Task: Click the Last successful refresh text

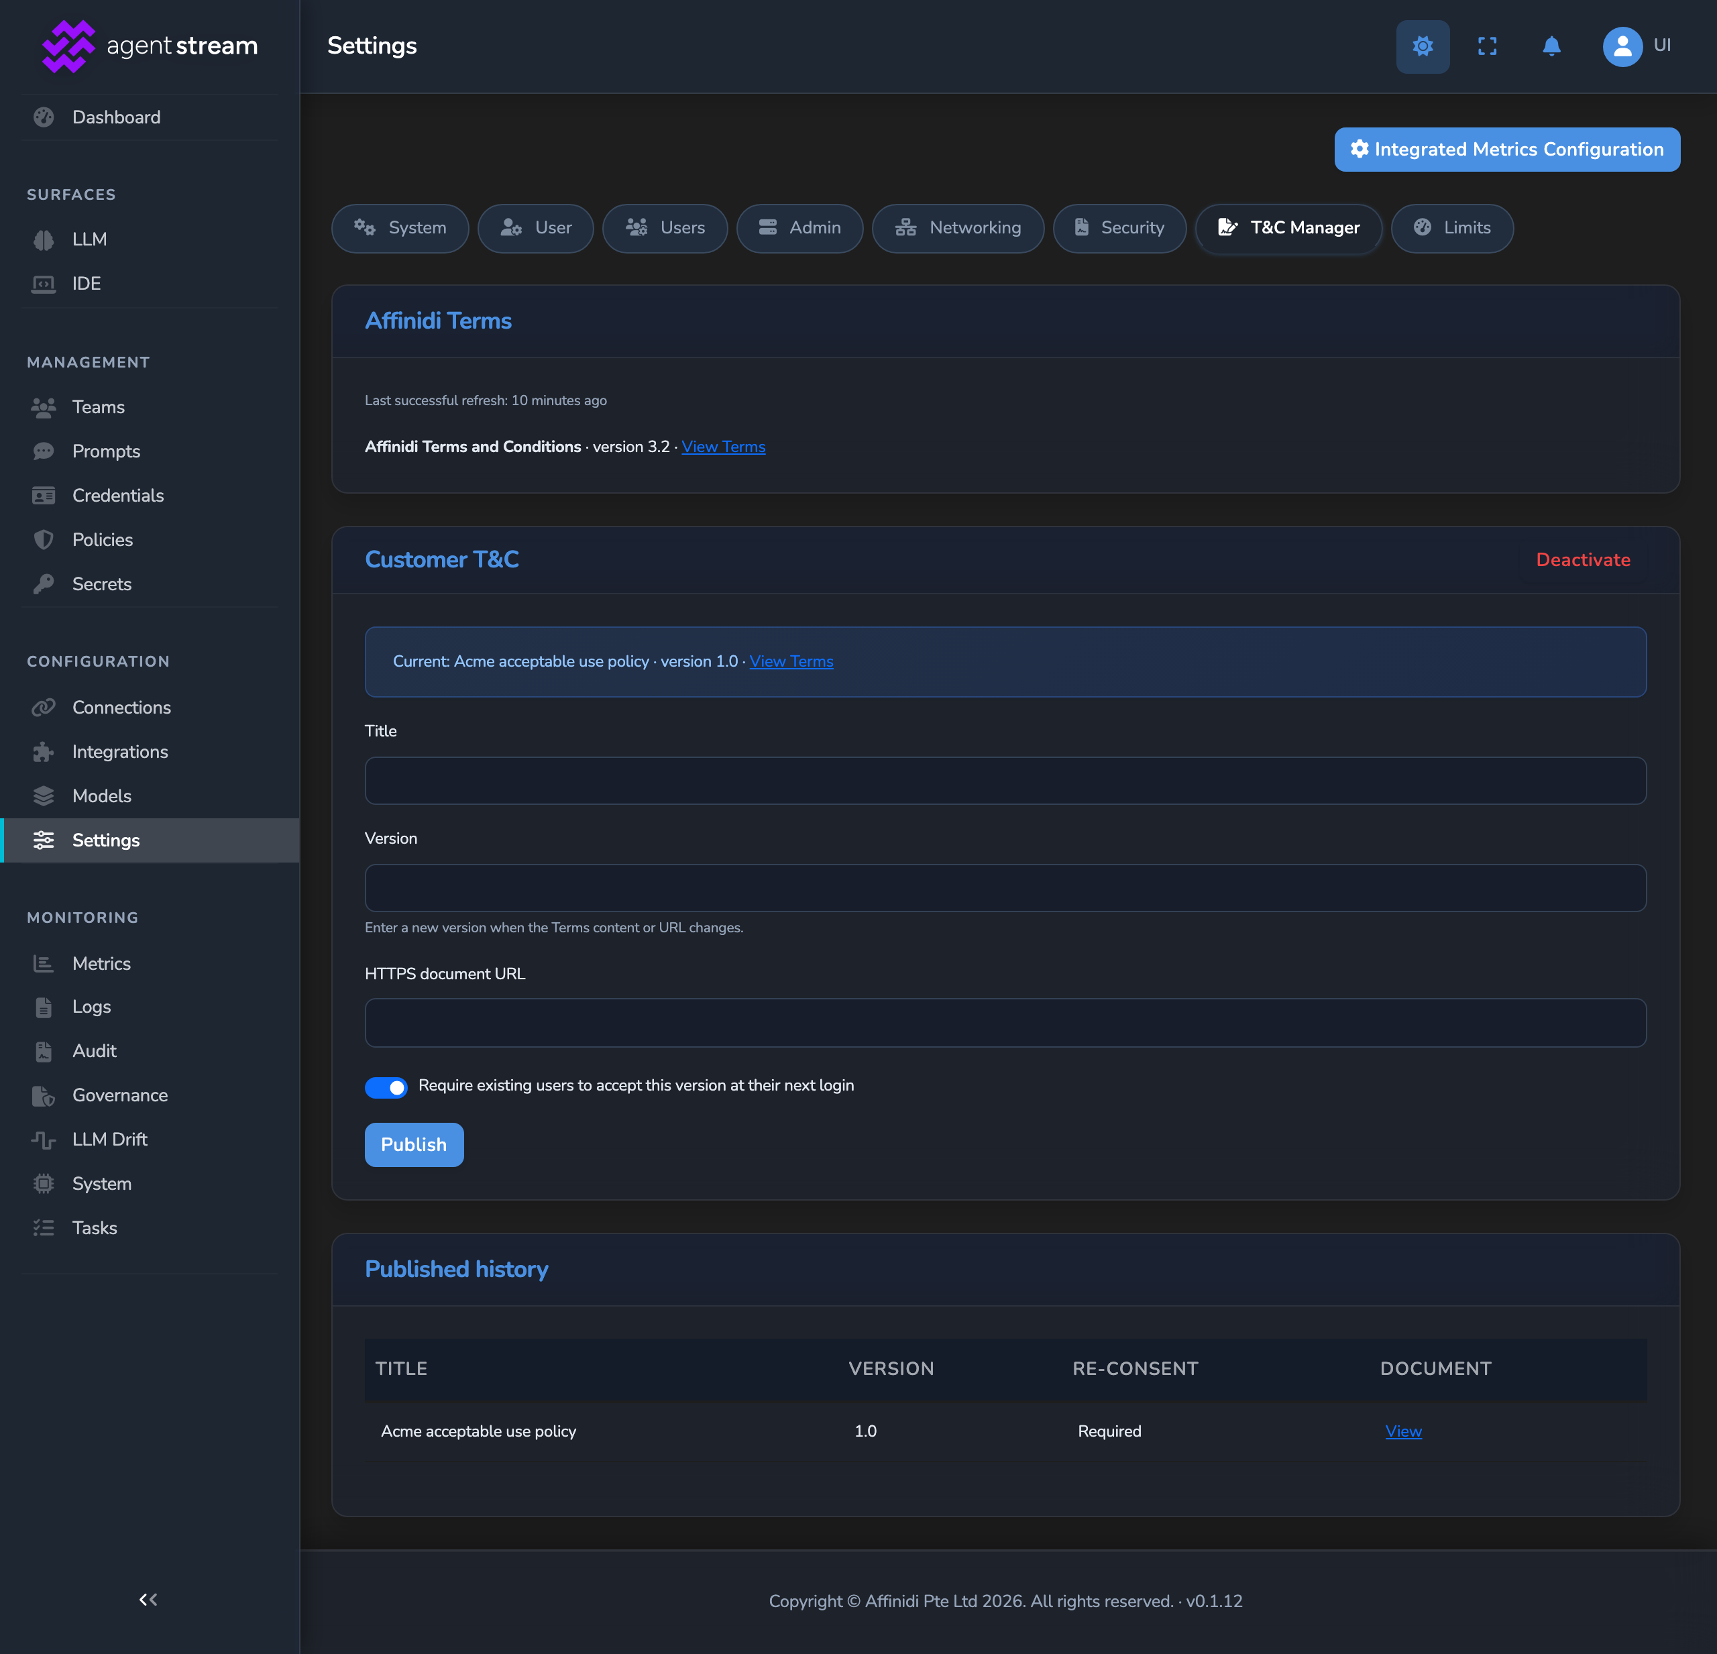Action: [486, 400]
